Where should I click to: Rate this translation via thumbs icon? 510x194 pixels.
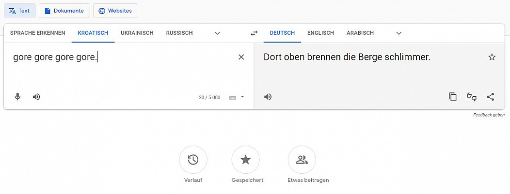[472, 97]
